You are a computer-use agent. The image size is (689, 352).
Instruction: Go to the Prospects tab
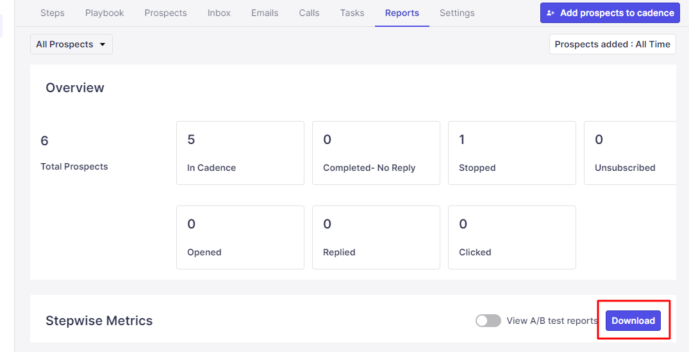[x=165, y=13]
